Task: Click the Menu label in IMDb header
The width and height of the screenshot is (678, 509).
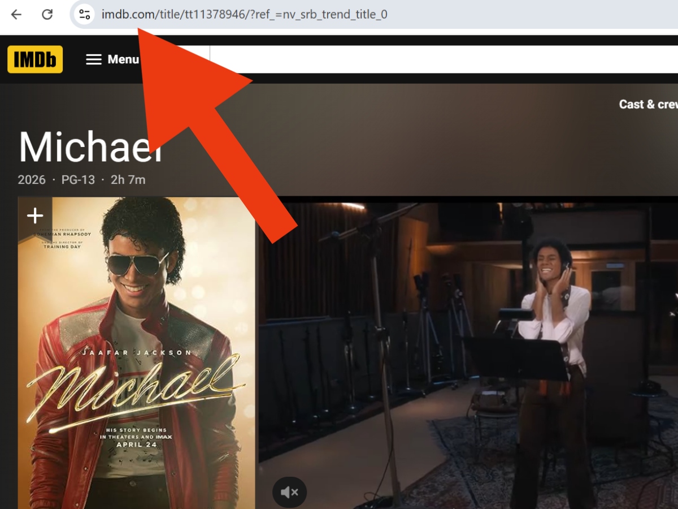Action: pos(123,59)
